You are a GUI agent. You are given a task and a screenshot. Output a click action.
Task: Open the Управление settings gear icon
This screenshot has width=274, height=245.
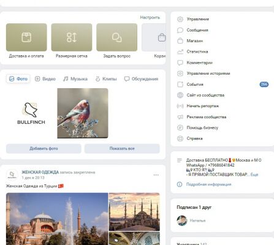tap(180, 19)
